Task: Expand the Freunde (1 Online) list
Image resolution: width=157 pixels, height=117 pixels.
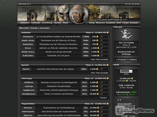Action: [x=126, y=60]
